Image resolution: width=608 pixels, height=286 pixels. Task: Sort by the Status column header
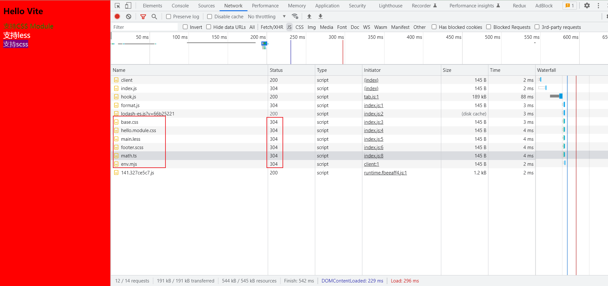pyautogui.click(x=291, y=70)
